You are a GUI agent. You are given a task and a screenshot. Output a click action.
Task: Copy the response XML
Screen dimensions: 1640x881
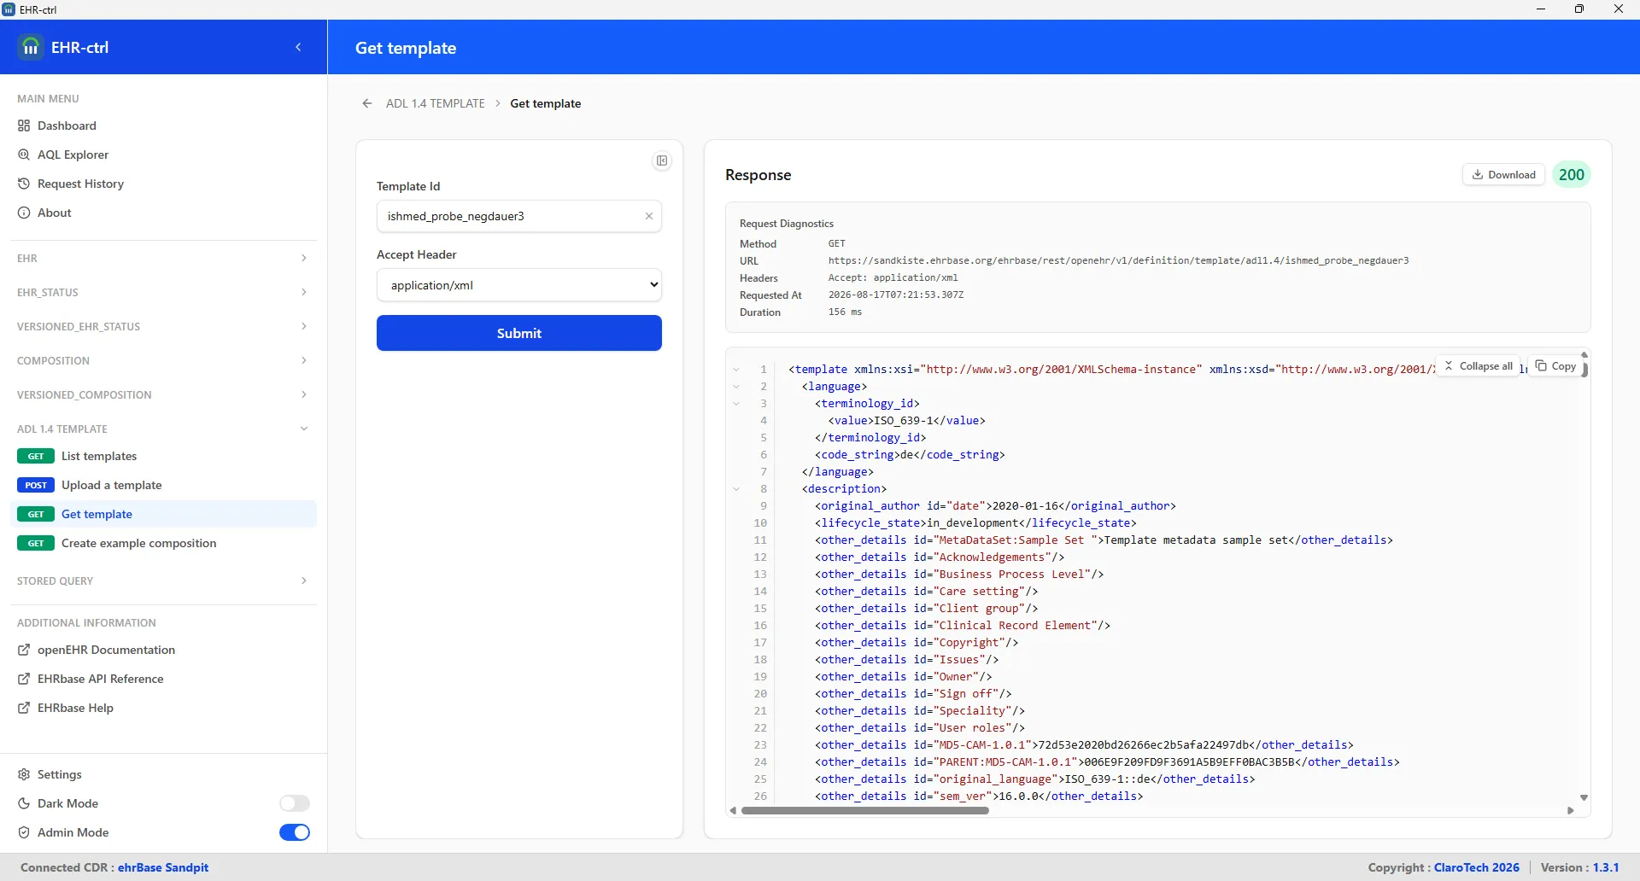pyautogui.click(x=1555, y=366)
